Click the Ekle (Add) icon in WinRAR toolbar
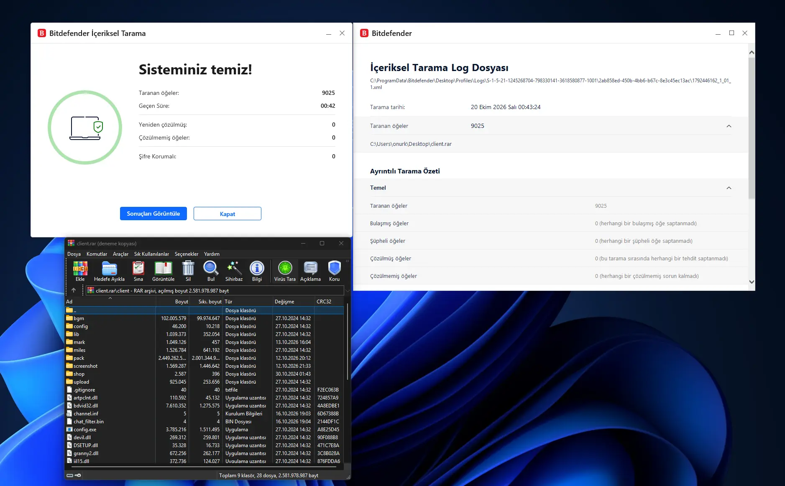 point(80,271)
